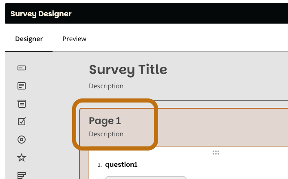Click the empty survey header area
Image resolution: width=288 pixels, height=179 pixels.
pos(228,77)
